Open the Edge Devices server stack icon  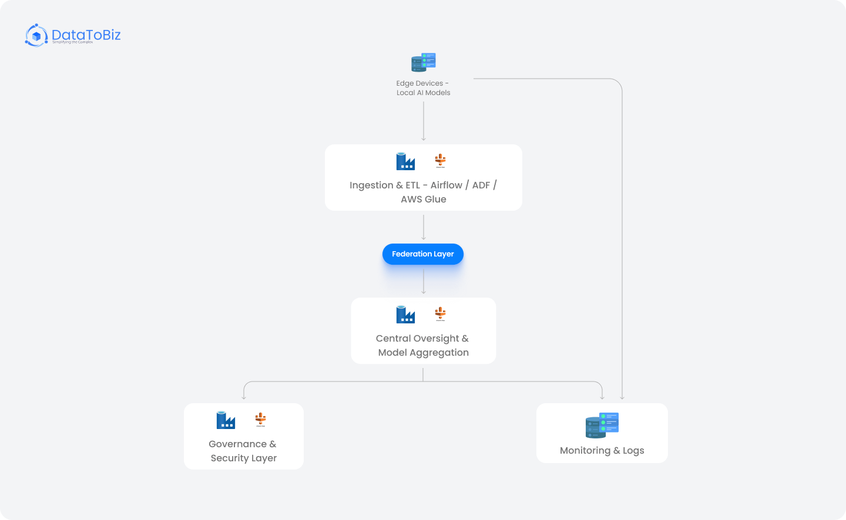coord(423,62)
